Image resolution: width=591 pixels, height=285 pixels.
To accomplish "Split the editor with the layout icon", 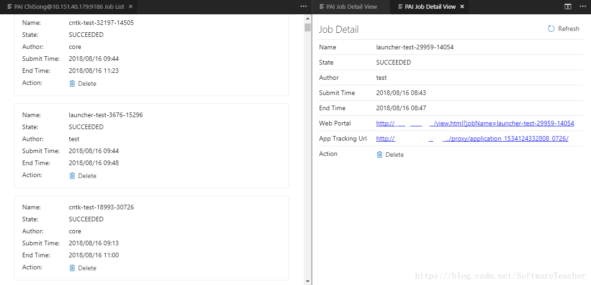I will tap(568, 6).
